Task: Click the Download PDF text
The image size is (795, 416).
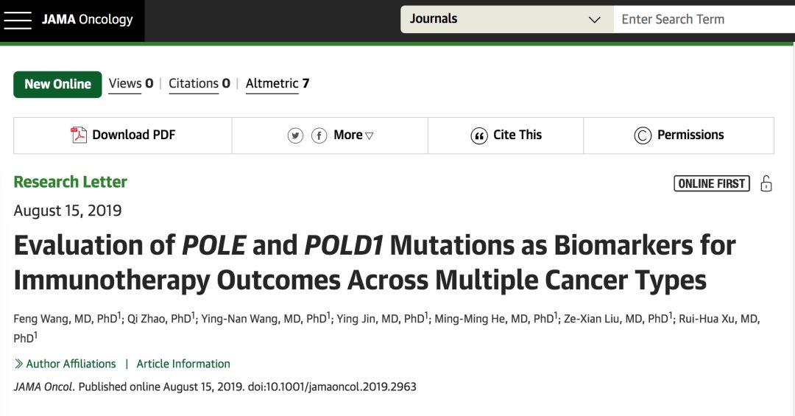Action: tap(134, 135)
